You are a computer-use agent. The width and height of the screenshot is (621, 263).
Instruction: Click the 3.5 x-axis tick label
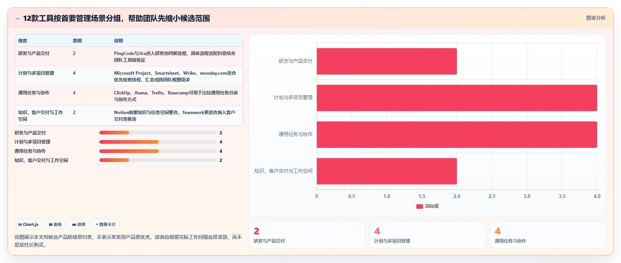(x=562, y=197)
